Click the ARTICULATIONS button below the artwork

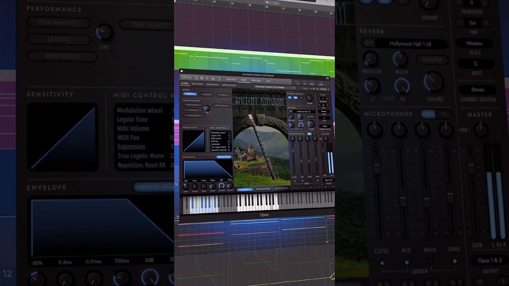(x=263, y=189)
